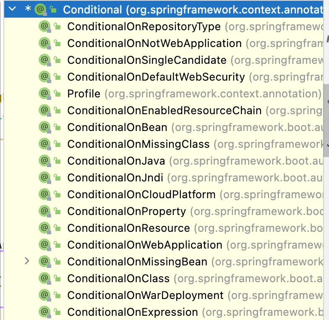Select ConditionalOnResource in the tree
This screenshot has height=320, width=329.
click(x=128, y=228)
